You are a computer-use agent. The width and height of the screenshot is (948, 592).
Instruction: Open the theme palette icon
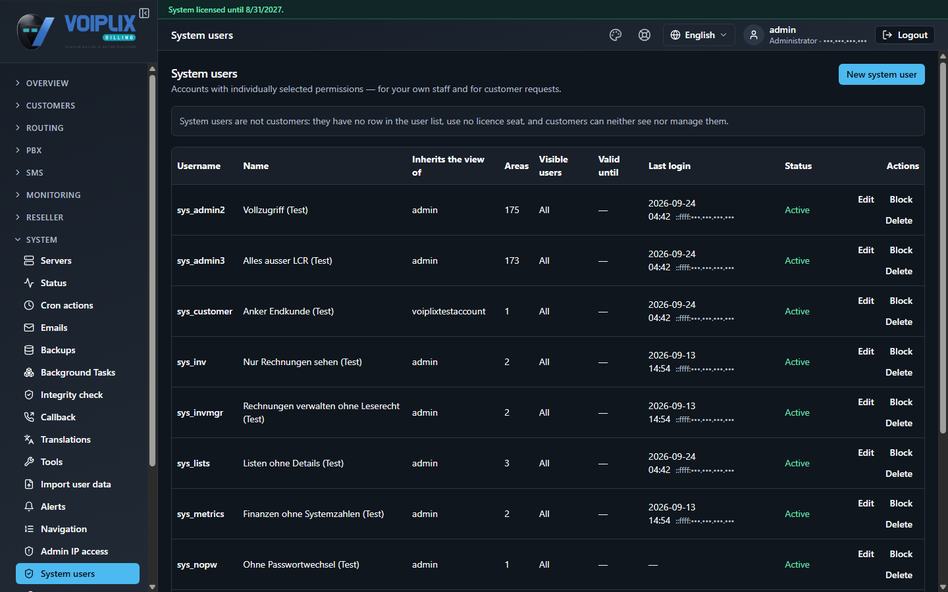[x=616, y=35]
